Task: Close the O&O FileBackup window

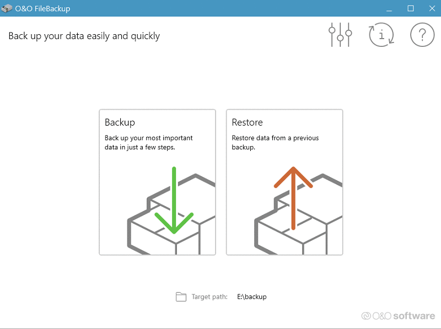Action: tap(431, 8)
